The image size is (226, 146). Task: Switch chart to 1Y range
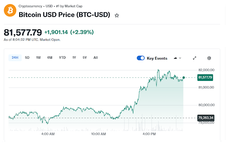click(x=74, y=58)
